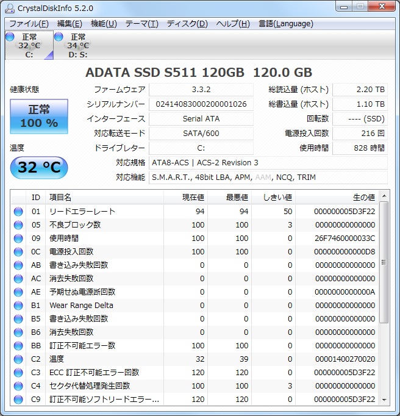The image size is (400, 416).
Task: Click the status orb for ID C3 row
Action: pyautogui.click(x=18, y=373)
